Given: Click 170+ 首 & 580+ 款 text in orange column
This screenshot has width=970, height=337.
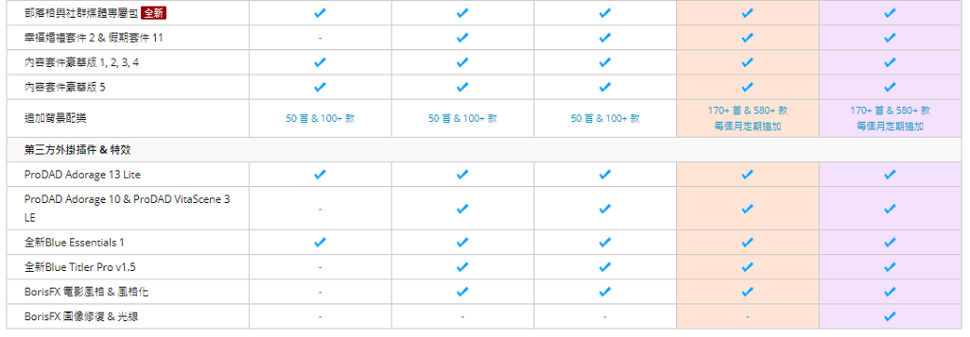Looking at the screenshot, I should [x=747, y=111].
